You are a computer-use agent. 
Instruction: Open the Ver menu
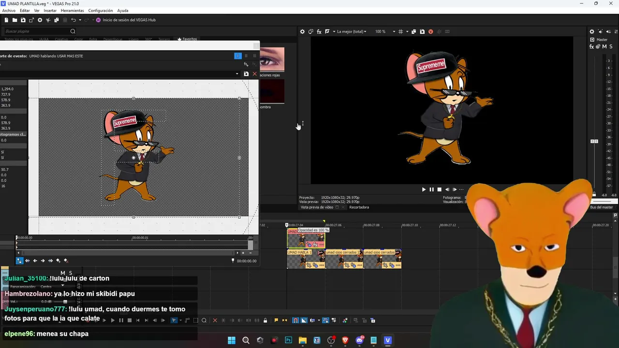tap(37, 10)
